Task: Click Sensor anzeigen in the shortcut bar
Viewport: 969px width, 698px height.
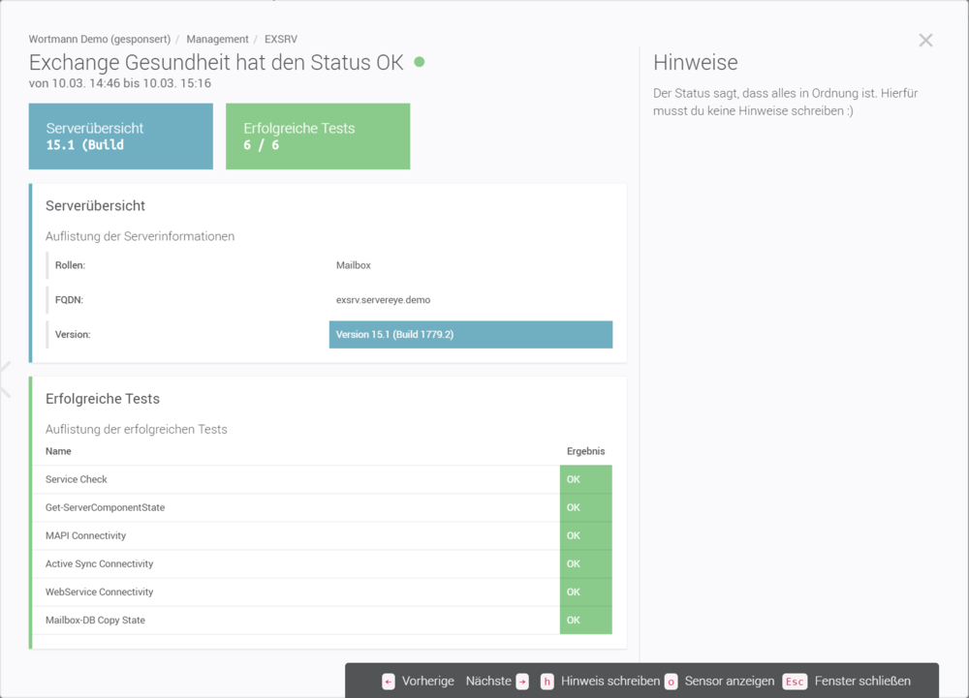Action: point(729,682)
